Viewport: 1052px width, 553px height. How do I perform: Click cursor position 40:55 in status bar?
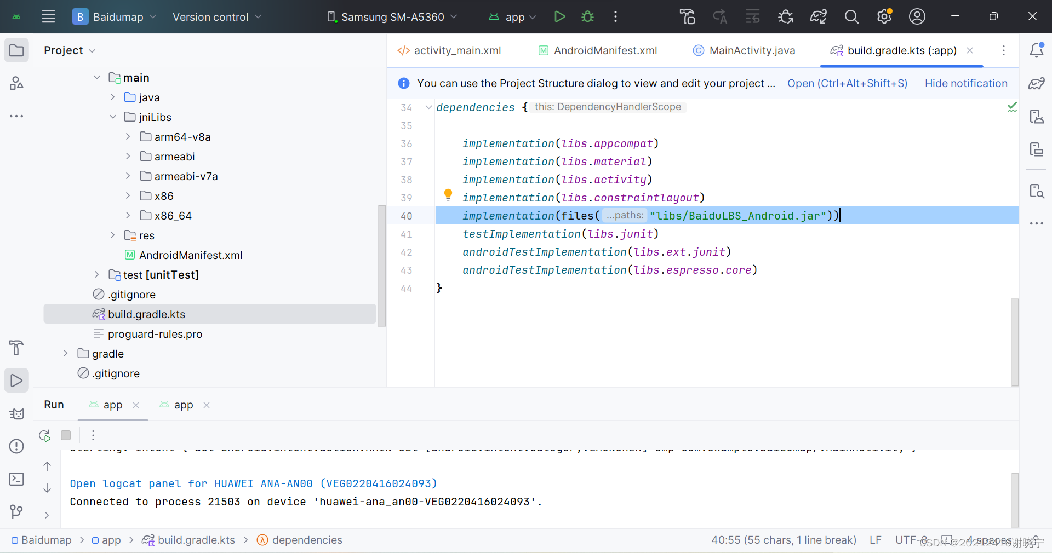[x=784, y=540]
